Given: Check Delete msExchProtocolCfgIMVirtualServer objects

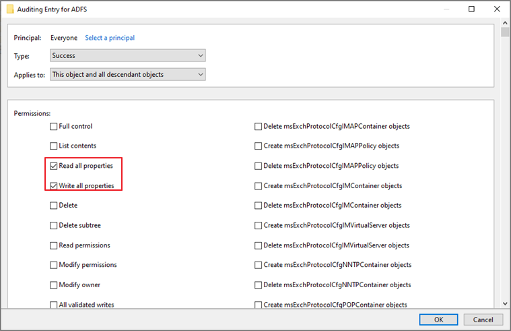Looking at the screenshot, I should click(258, 245).
